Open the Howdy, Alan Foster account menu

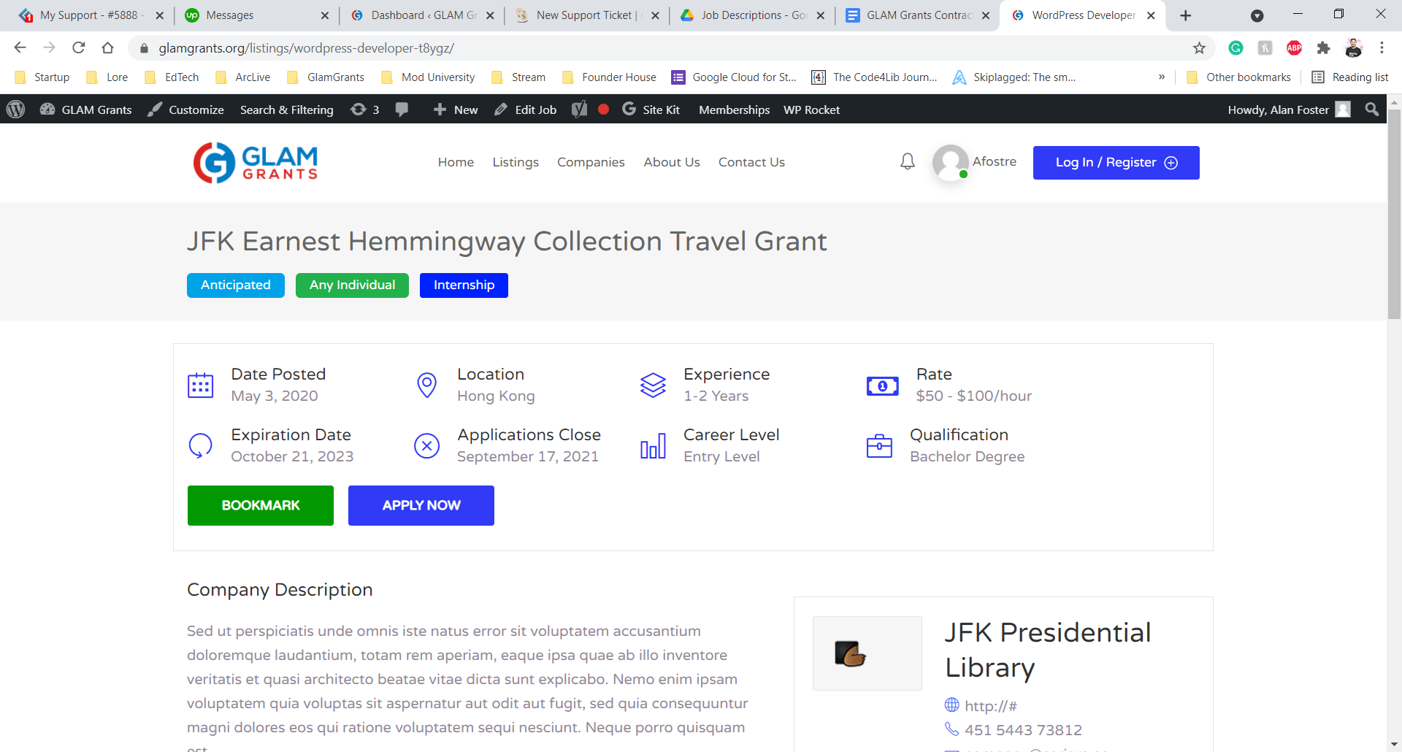1289,110
